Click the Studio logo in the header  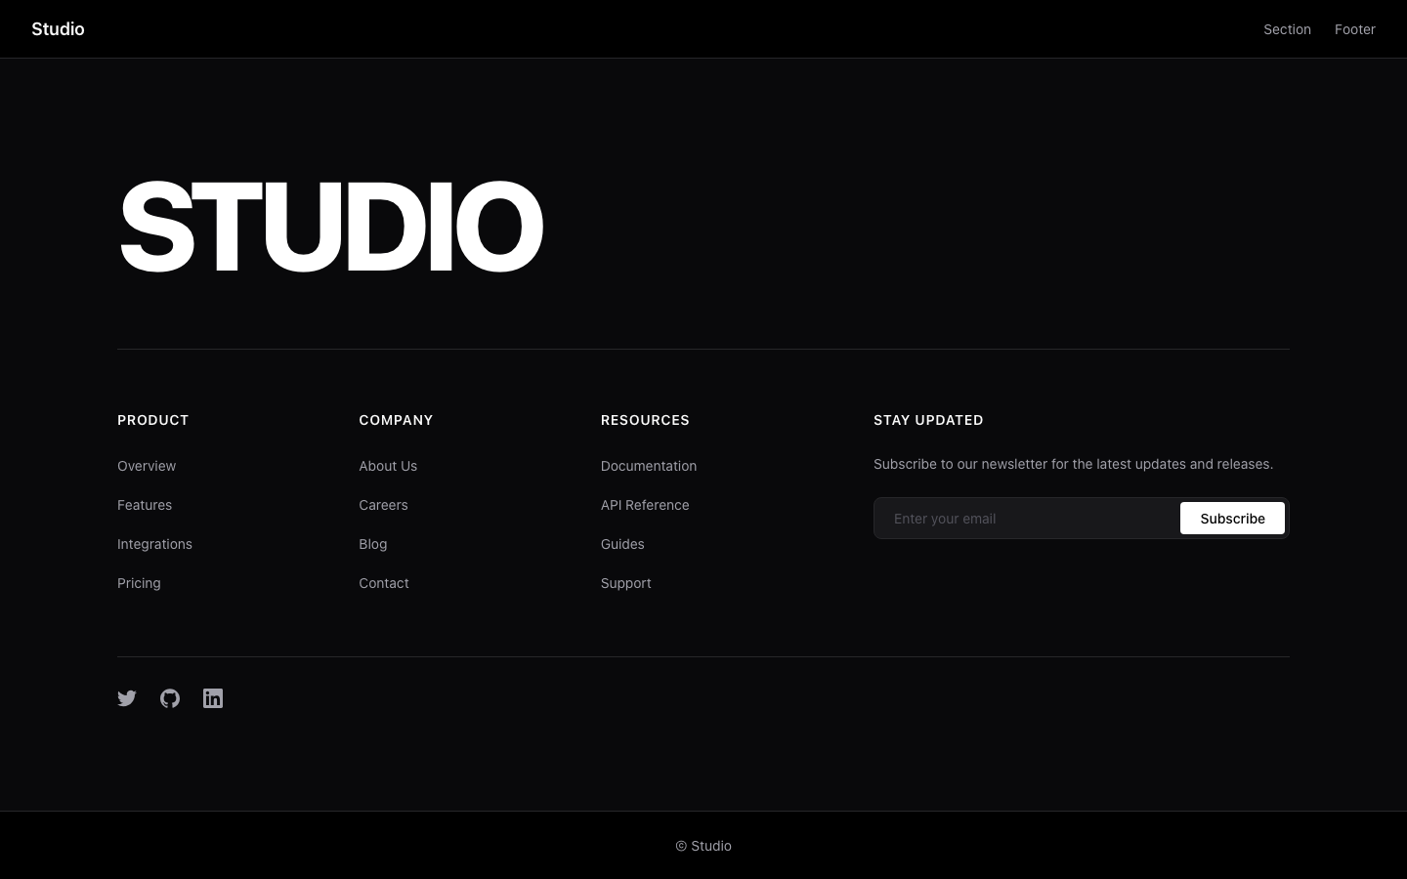[58, 29]
